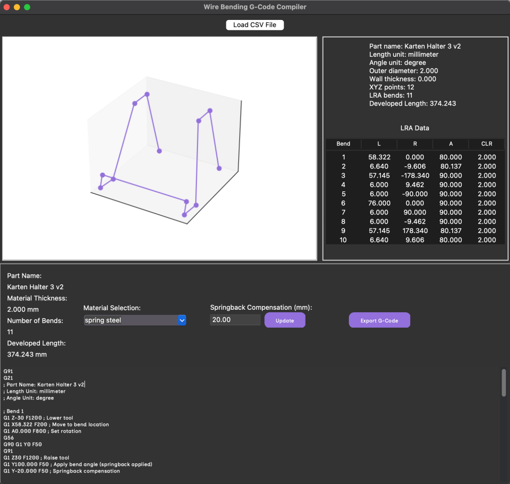The image size is (510, 484).
Task: Click the Springback Compensation input field
Action: pos(235,320)
